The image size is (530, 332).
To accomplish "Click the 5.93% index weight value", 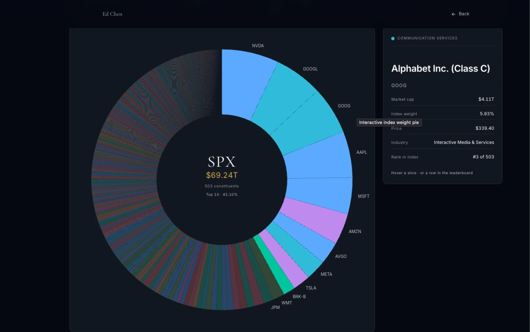I will click(x=487, y=114).
